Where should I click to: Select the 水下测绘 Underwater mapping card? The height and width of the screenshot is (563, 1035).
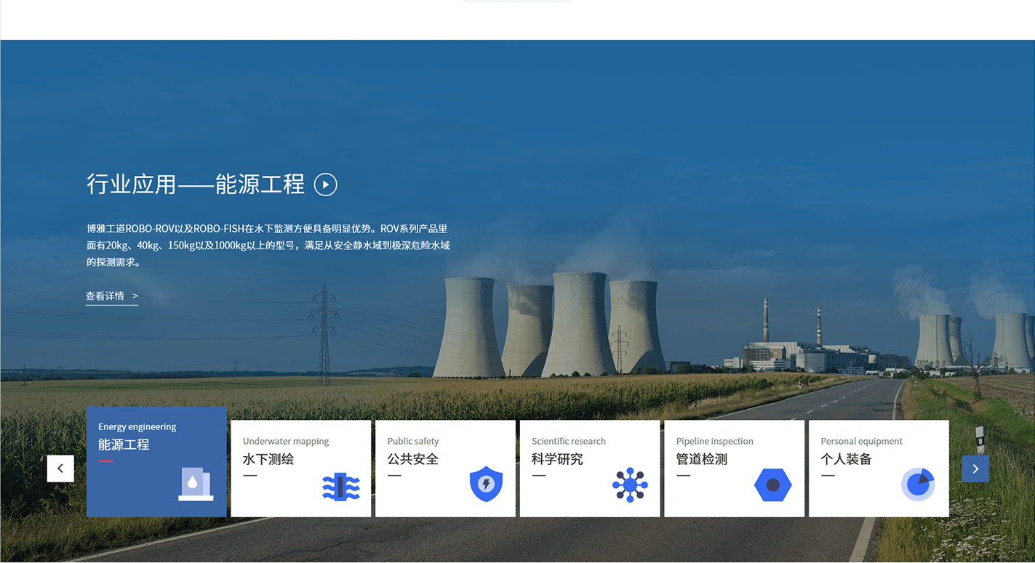[x=300, y=469]
